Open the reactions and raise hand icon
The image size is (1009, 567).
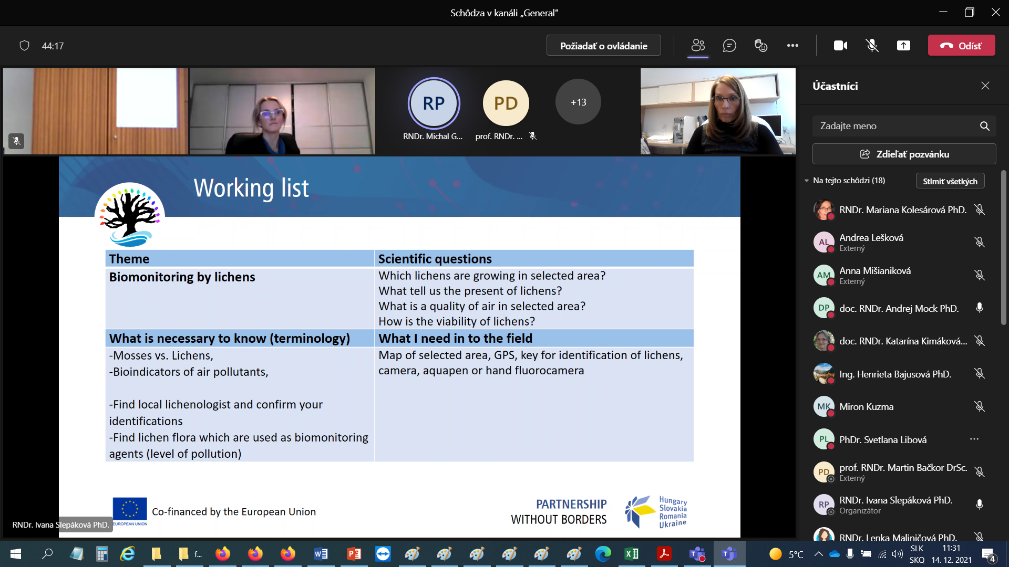(760, 46)
